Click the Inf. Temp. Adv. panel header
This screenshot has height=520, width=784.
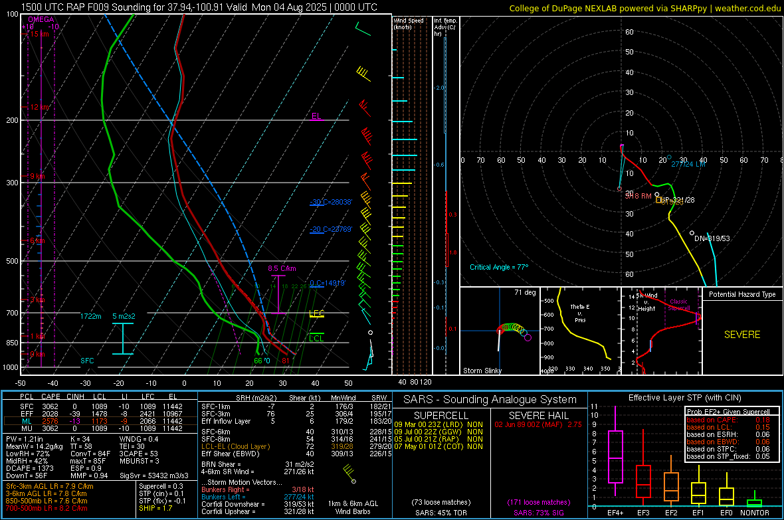click(x=445, y=27)
